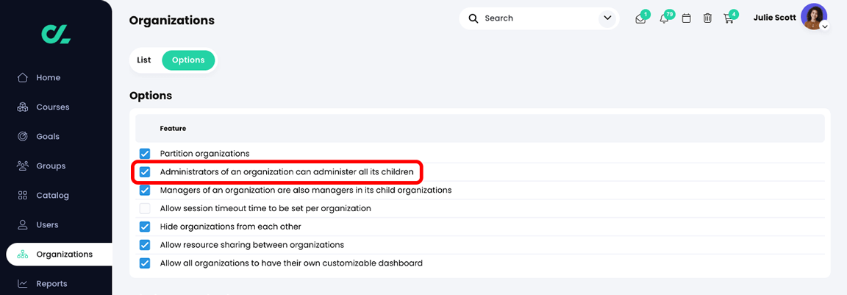The image size is (847, 295).
Task: Click the Users person icon
Action: tap(23, 225)
